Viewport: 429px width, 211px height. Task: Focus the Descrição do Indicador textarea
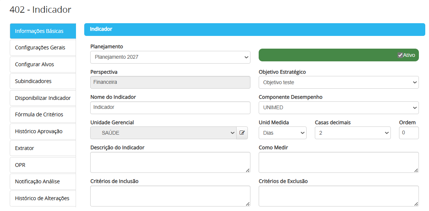point(170,162)
